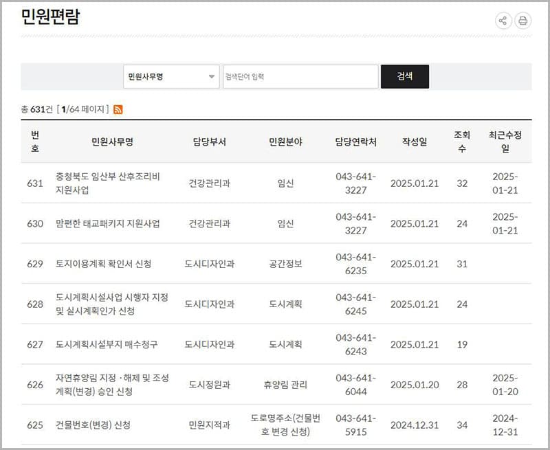Open 맘편한 태교패키지 지원사업 entry

click(x=108, y=223)
